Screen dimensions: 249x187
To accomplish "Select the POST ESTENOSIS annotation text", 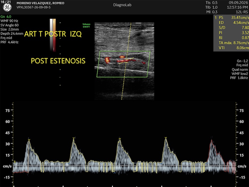I will pyautogui.click(x=58, y=61).
